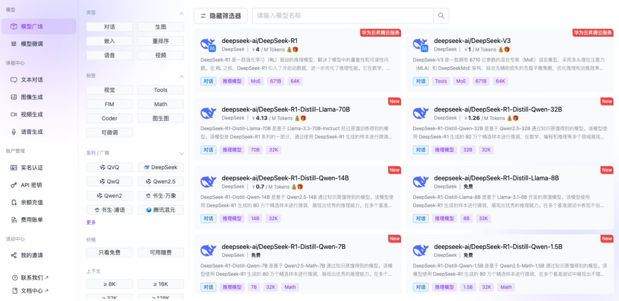
Task: Click the 费用账单 bill icon
Action: (x=14, y=220)
